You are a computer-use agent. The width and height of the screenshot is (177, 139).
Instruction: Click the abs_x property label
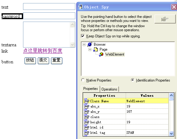point(95,106)
